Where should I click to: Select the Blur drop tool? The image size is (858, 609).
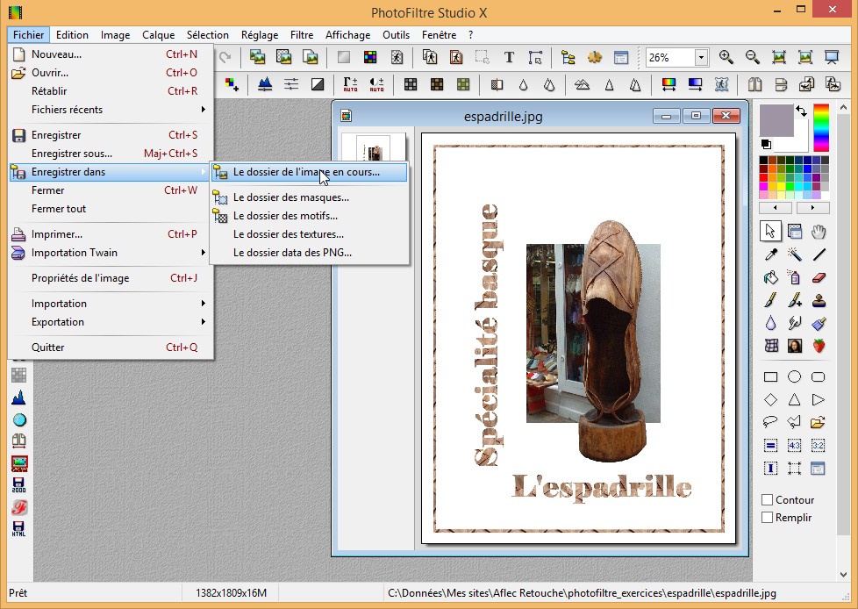tap(770, 324)
